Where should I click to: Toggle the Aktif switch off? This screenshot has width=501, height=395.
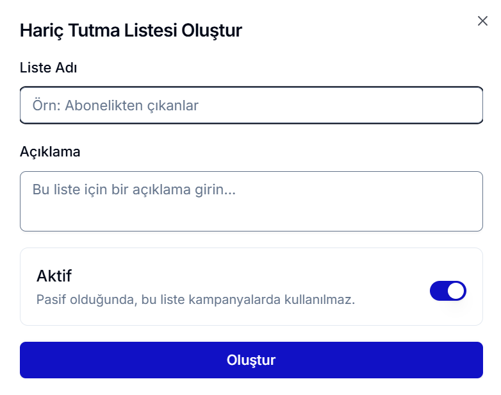(448, 290)
